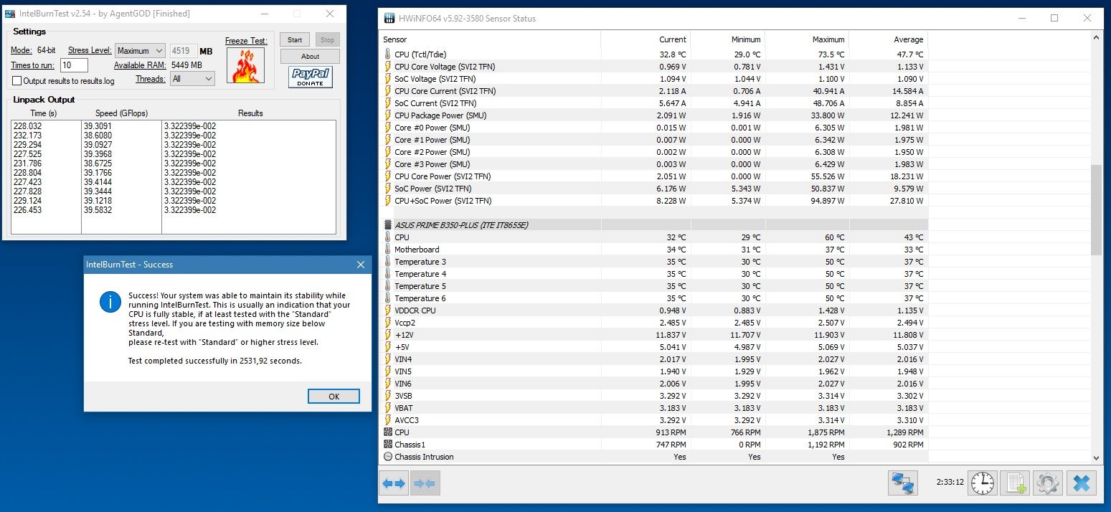The width and height of the screenshot is (1111, 512).
Task: Click the lightning icon beside SoC Power
Action: [388, 189]
